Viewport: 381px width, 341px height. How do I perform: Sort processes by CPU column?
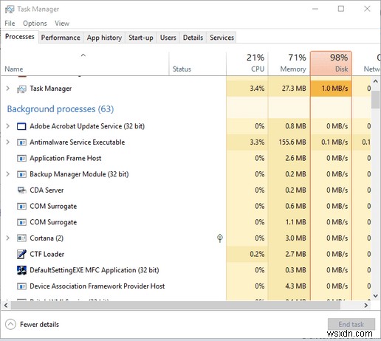pyautogui.click(x=247, y=63)
